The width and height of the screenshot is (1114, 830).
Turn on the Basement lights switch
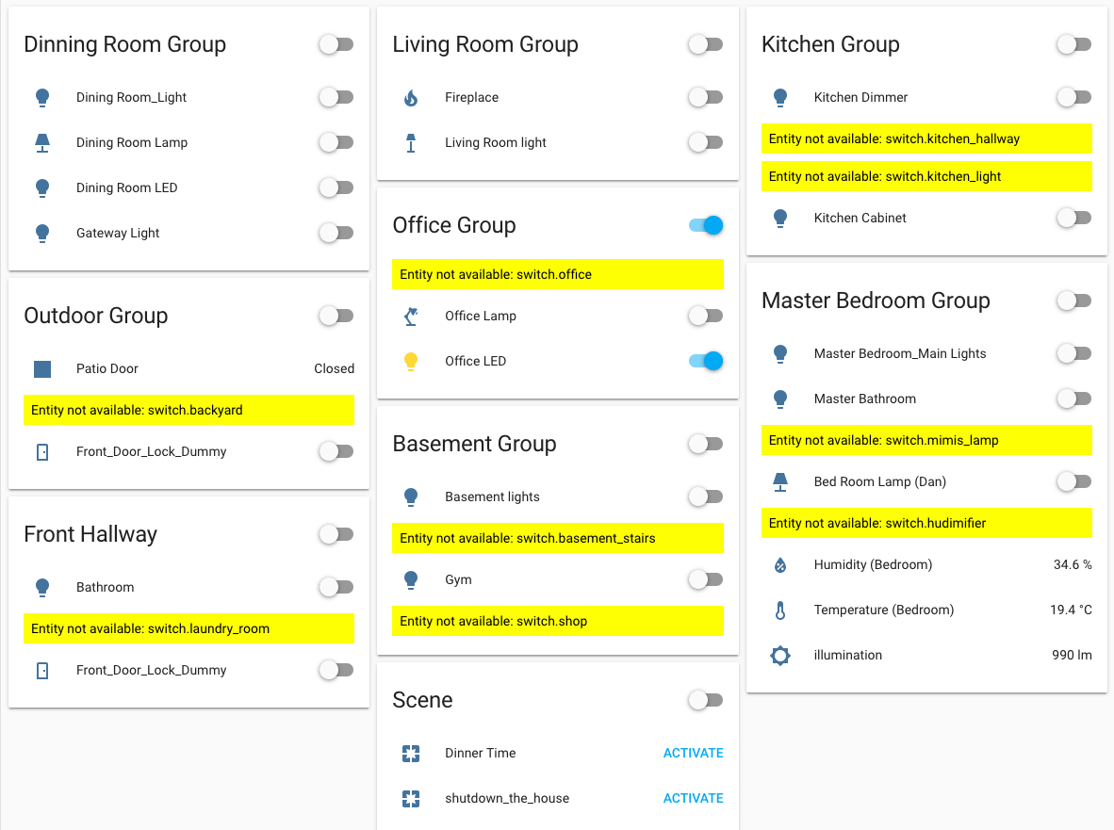pos(705,496)
